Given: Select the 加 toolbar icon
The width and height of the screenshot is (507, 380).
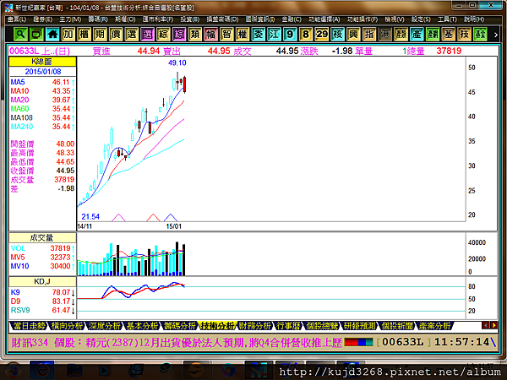Looking at the screenshot, I should point(68,35).
